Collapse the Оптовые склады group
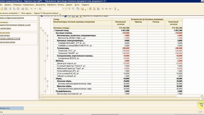 [x=41, y=28]
